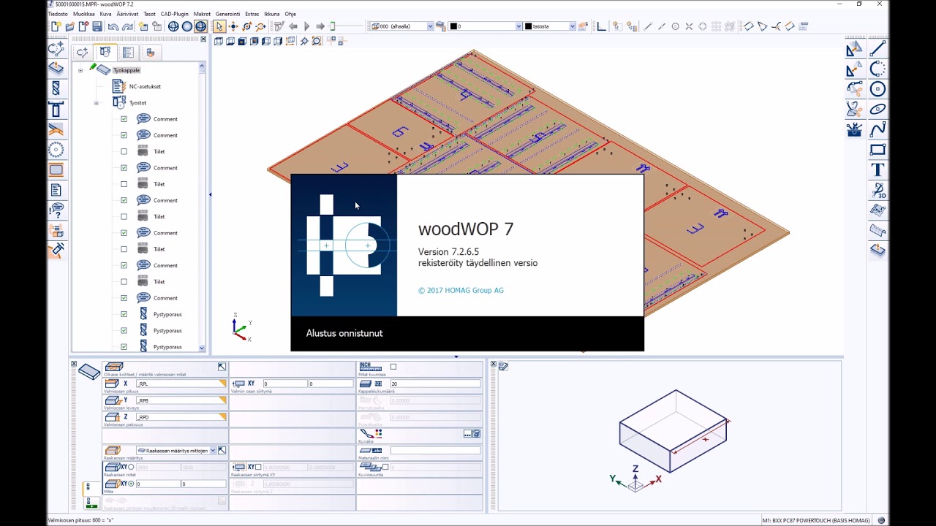Select NC-asetukset in the tree
The width and height of the screenshot is (936, 526).
pyautogui.click(x=145, y=86)
